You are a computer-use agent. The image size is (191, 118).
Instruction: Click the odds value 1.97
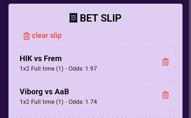[91, 69]
